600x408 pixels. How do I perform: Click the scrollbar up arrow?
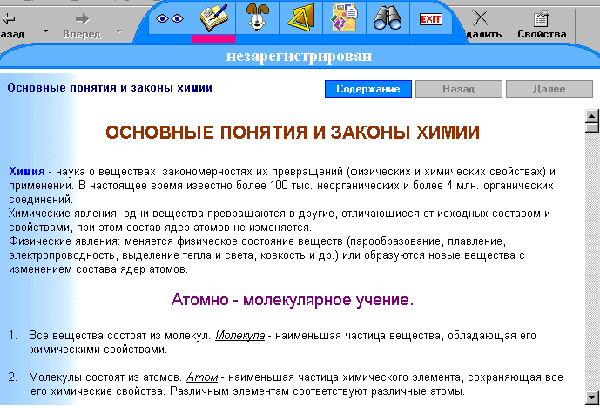(592, 115)
